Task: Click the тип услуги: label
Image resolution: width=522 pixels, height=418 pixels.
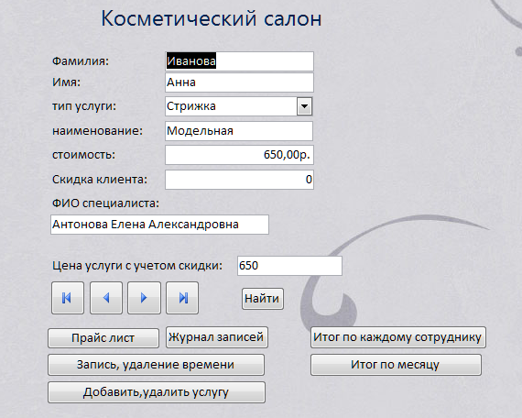Action: tap(84, 106)
